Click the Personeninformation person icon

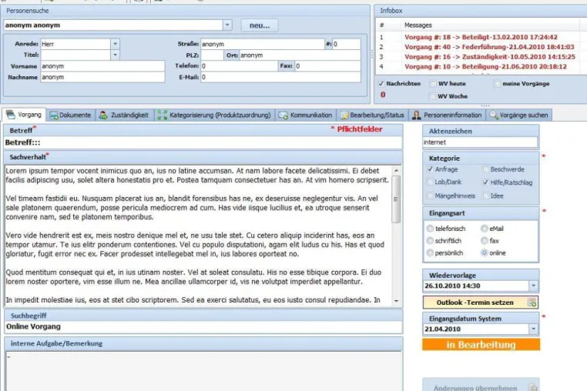(x=416, y=115)
